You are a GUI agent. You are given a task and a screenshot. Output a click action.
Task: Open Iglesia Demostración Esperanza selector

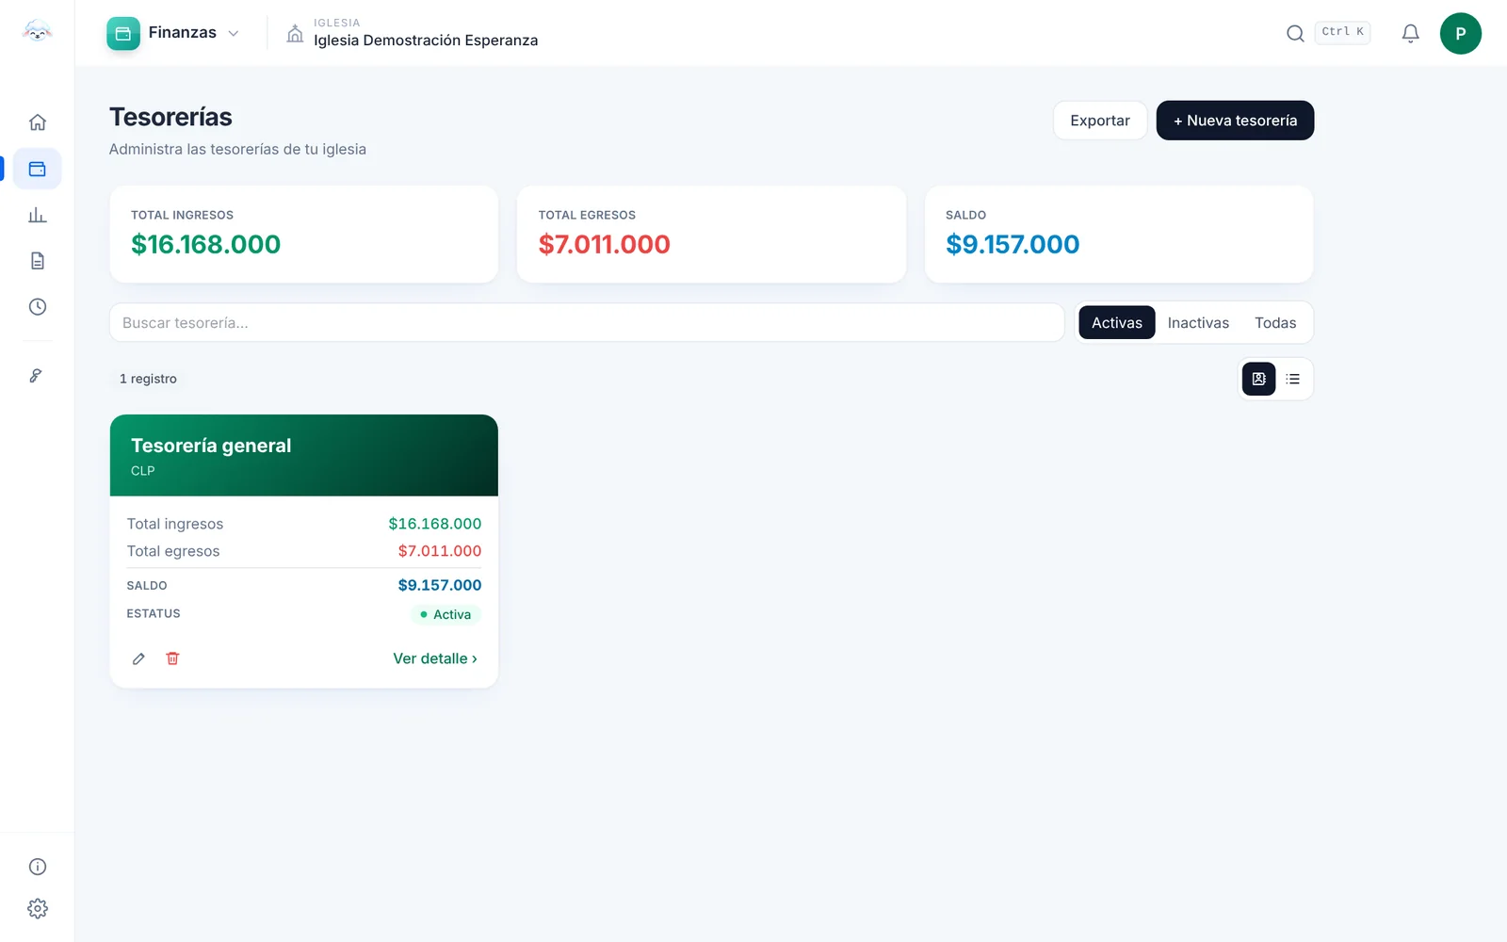(426, 33)
